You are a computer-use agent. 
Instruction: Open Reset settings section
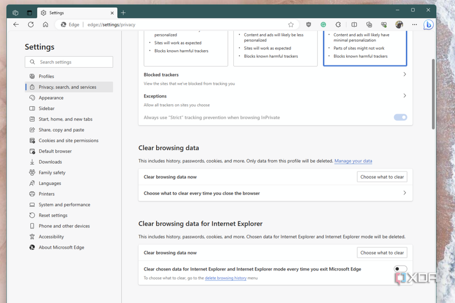[69, 215]
